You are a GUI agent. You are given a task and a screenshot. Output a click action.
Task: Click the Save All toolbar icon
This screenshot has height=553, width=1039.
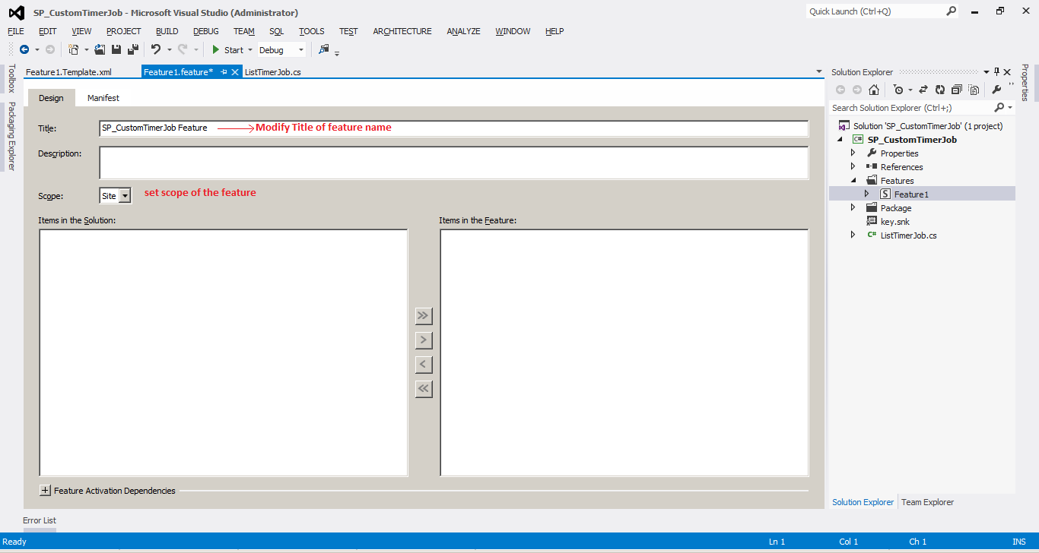[x=133, y=50]
